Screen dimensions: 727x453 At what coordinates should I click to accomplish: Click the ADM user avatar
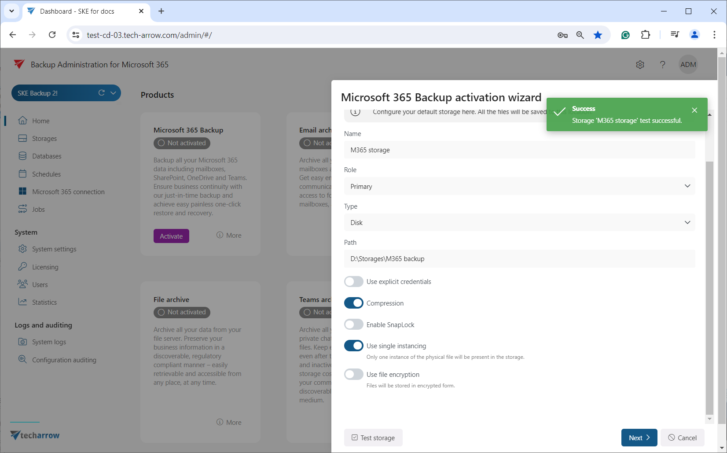(688, 65)
